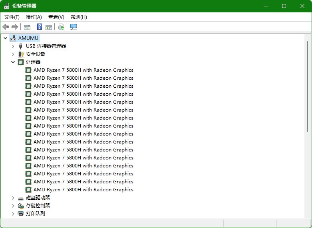Image resolution: width=312 pixels, height=228 pixels.
Task: Select the 处理器 label
Action: pyautogui.click(x=33, y=62)
